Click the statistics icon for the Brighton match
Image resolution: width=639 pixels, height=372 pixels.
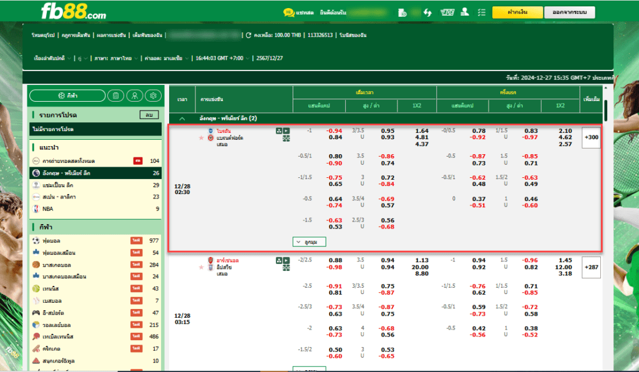pos(279,131)
